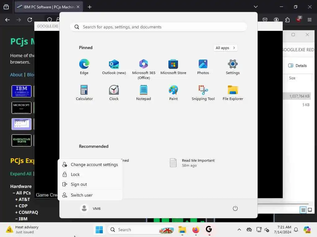317x237 pixels.
Task: Click the Start menu power button
Action: (235, 208)
